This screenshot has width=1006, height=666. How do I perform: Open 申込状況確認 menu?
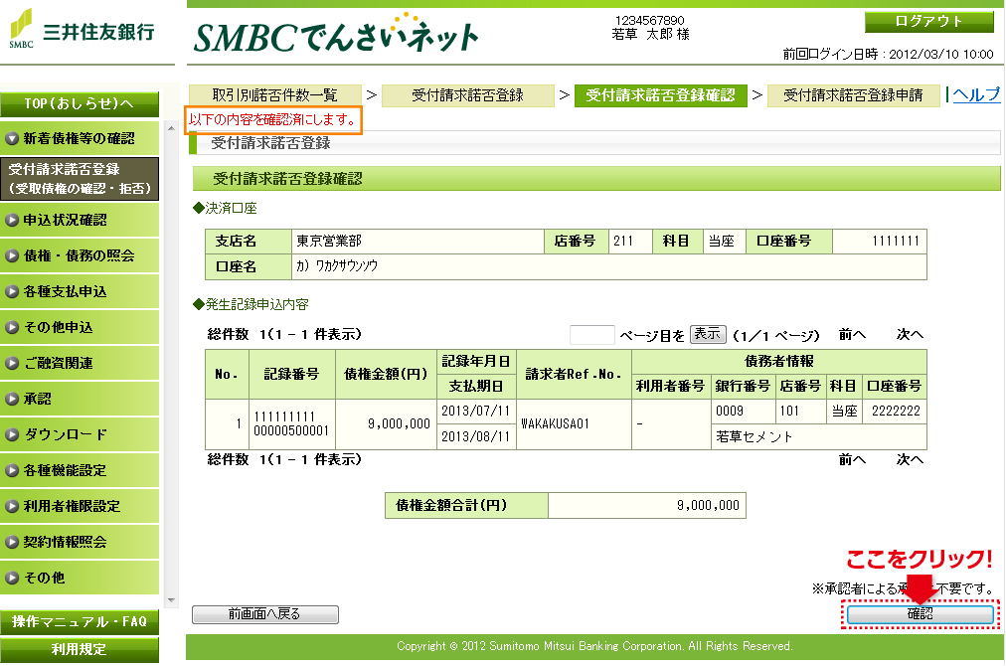click(79, 220)
